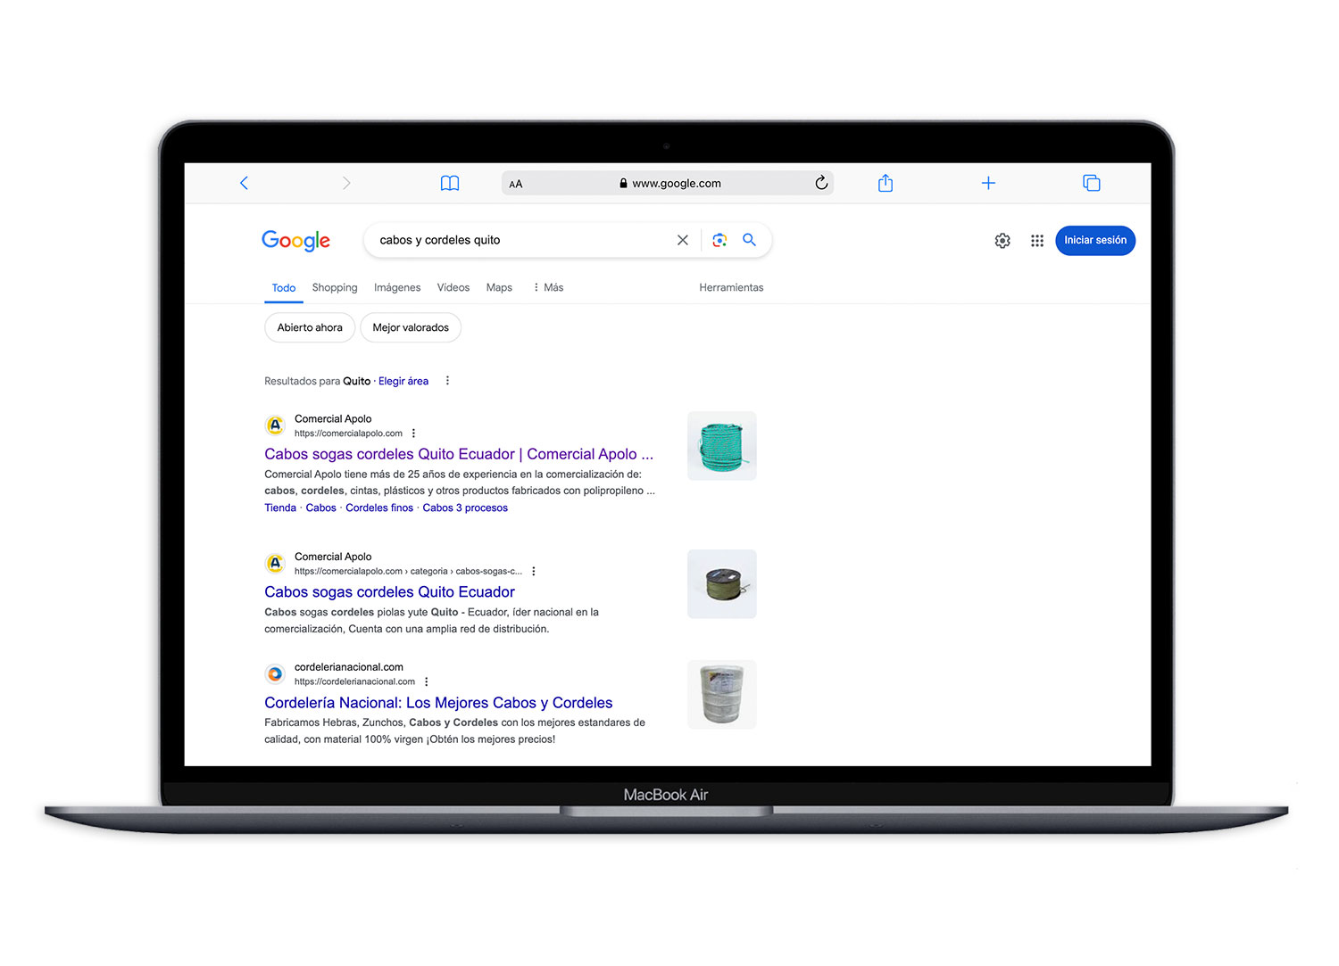Viewport: 1339px width, 966px height.
Task: Click the Google logo
Action: pyautogui.click(x=295, y=240)
